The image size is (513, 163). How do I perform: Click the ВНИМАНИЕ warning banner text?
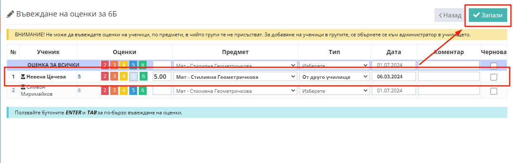point(242,35)
